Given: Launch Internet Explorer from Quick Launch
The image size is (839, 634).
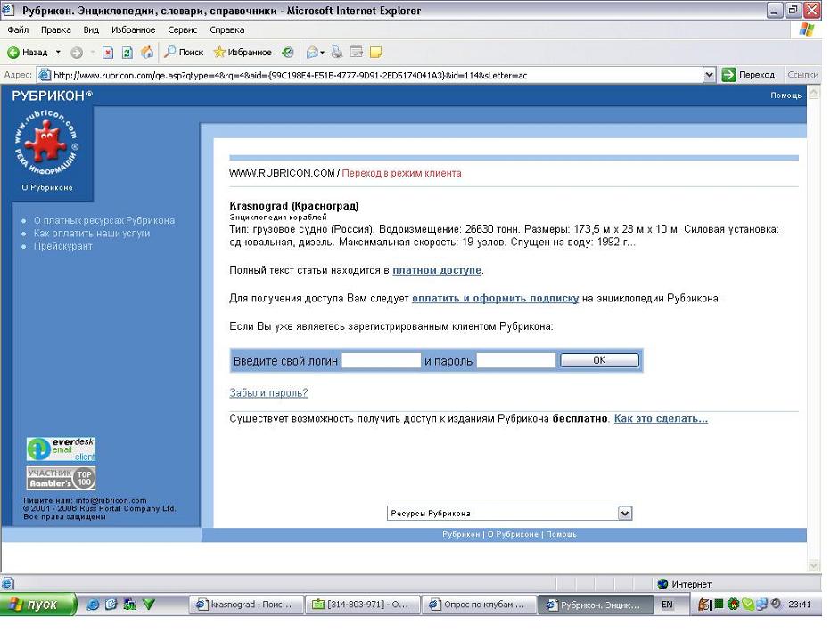Looking at the screenshot, I should [93, 605].
